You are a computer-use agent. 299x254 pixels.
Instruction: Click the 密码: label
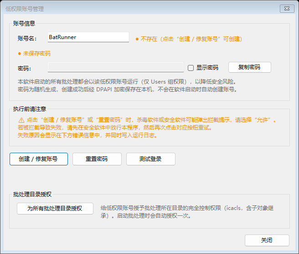tap(25, 68)
